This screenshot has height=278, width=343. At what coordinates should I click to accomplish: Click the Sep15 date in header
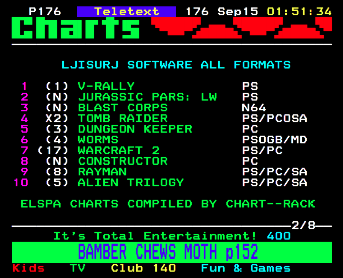[x=238, y=11]
